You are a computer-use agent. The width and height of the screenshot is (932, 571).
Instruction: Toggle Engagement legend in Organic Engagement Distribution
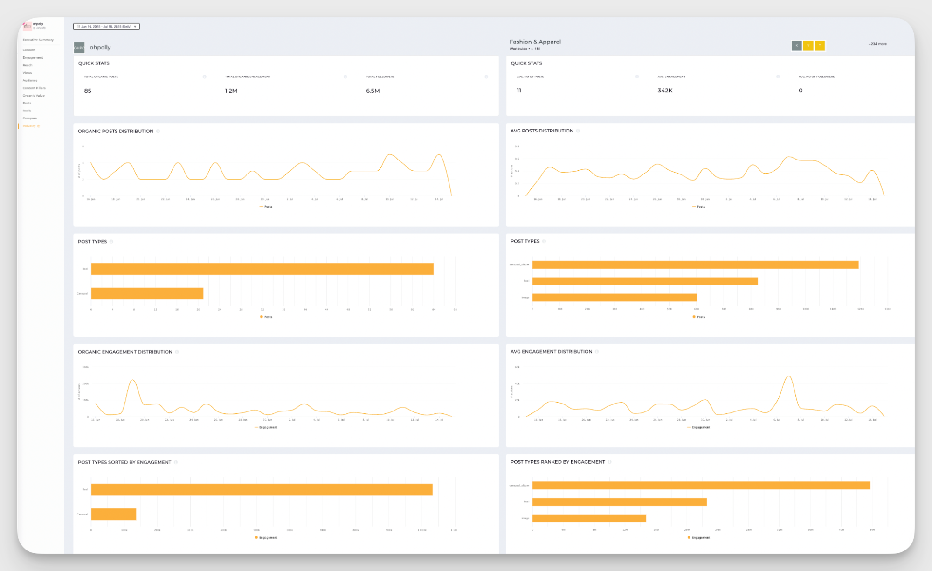(266, 427)
